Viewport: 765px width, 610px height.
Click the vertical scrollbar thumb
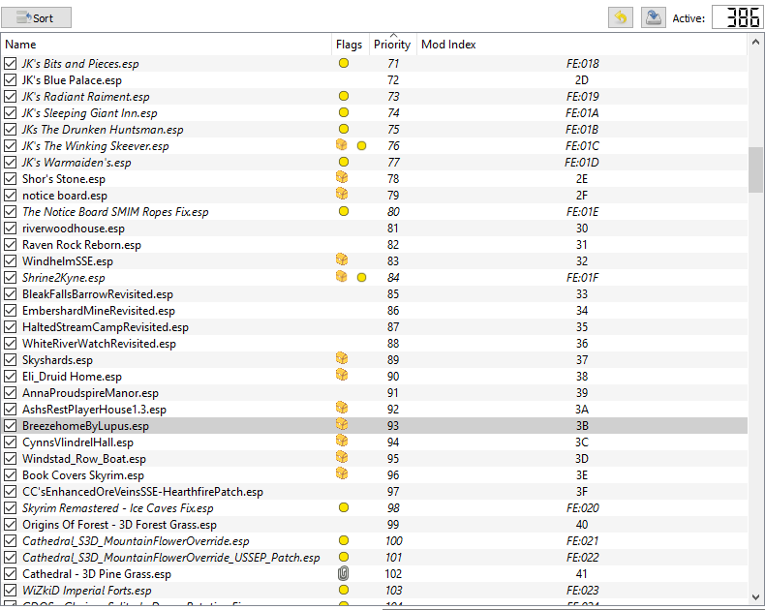755,169
